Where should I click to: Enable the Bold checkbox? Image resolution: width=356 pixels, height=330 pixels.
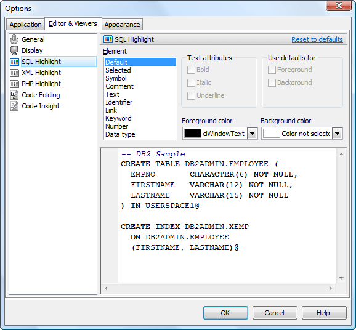[191, 70]
